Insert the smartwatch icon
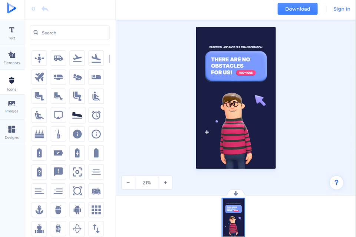This screenshot has width=356, height=237. (58, 228)
